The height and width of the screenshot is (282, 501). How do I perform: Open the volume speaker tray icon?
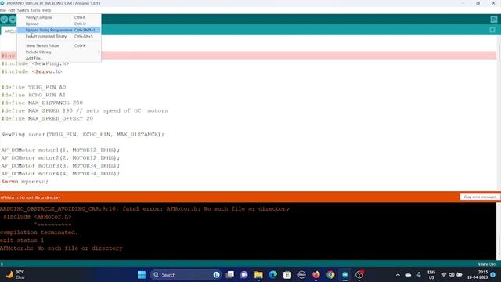click(452, 275)
